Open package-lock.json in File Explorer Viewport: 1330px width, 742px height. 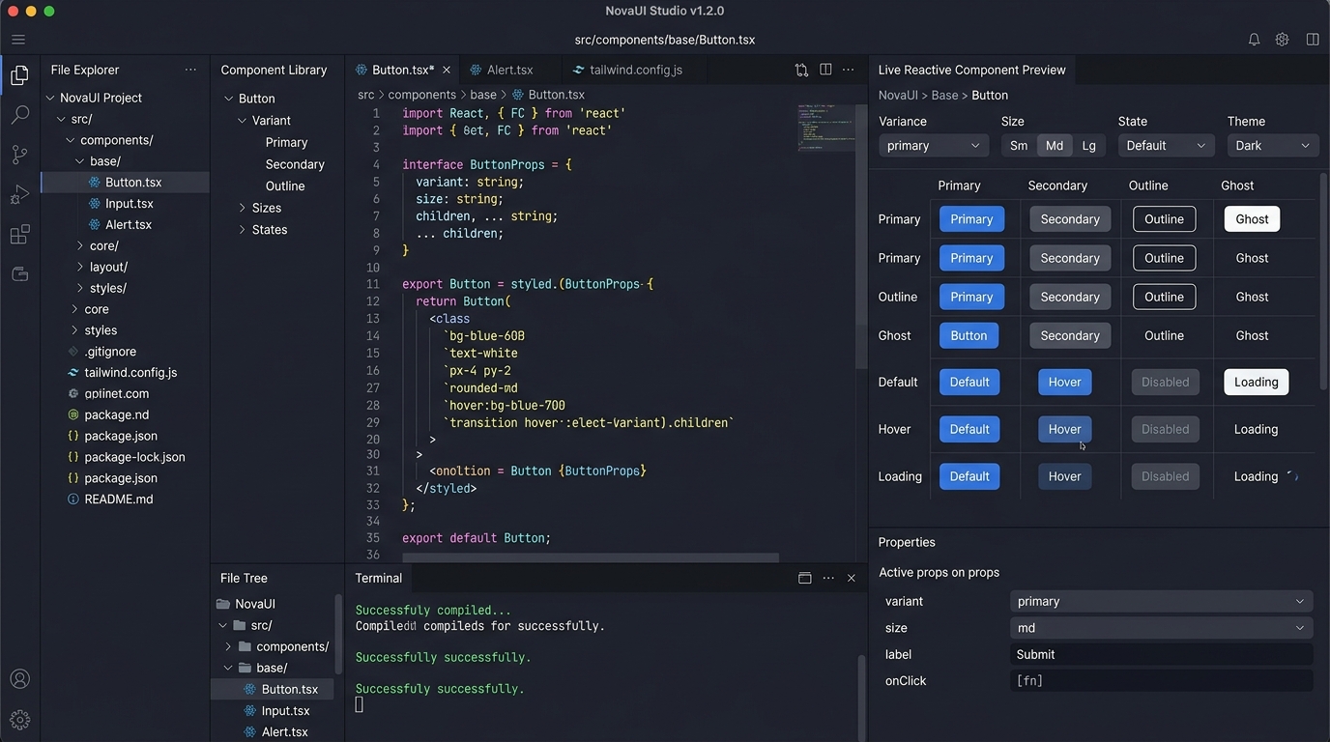[x=134, y=457]
